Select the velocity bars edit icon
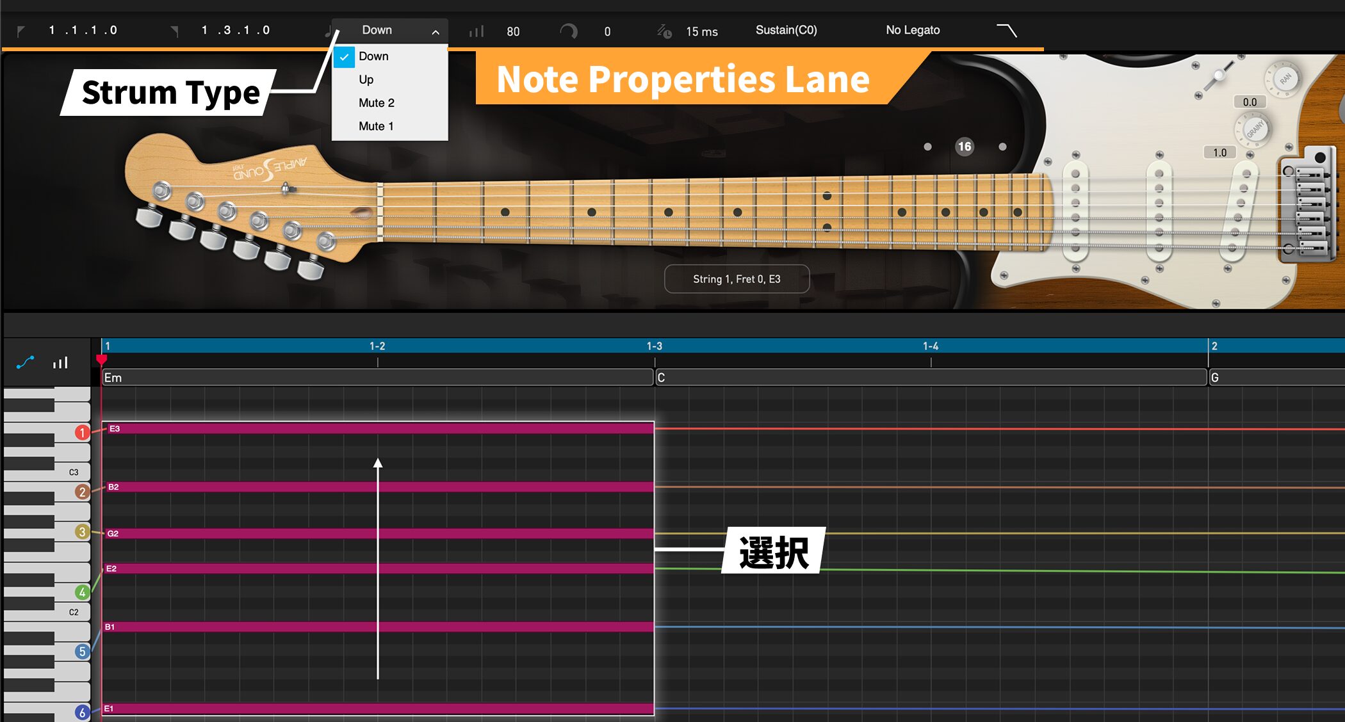The height and width of the screenshot is (722, 1345). click(x=60, y=362)
